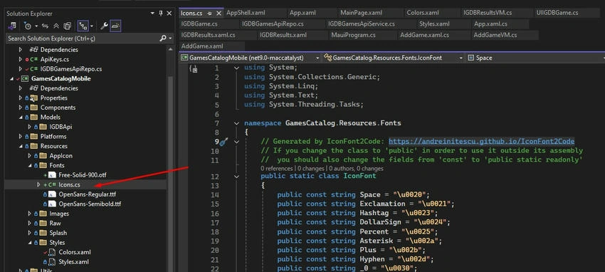Collapse all Solution Explorer nodes
The image size is (605, 272).
(x=56, y=26)
